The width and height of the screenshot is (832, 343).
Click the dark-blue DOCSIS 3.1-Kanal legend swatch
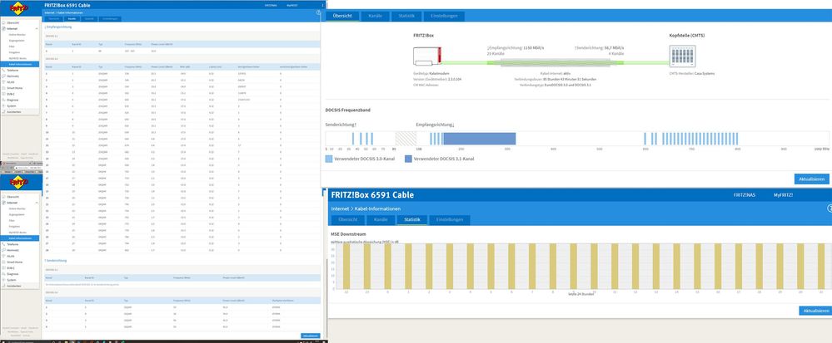pos(408,159)
